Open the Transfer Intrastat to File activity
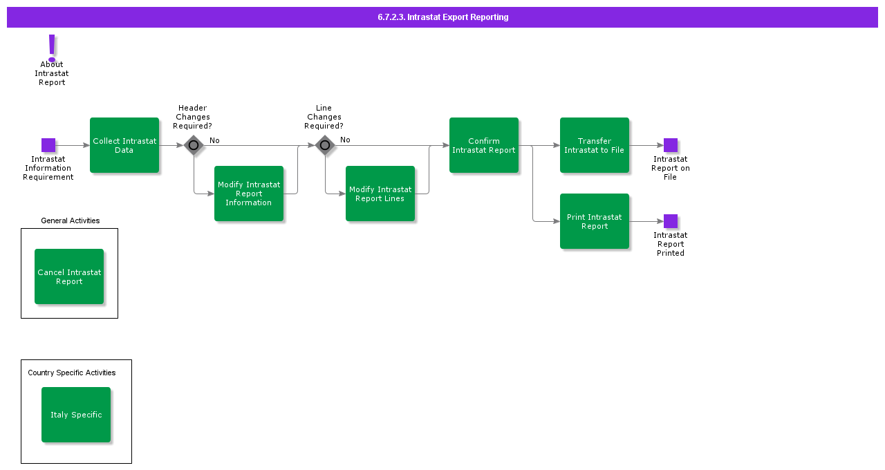This screenshot has width=885, height=470. coord(595,145)
